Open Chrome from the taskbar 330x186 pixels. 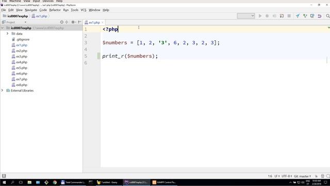(x=55, y=182)
